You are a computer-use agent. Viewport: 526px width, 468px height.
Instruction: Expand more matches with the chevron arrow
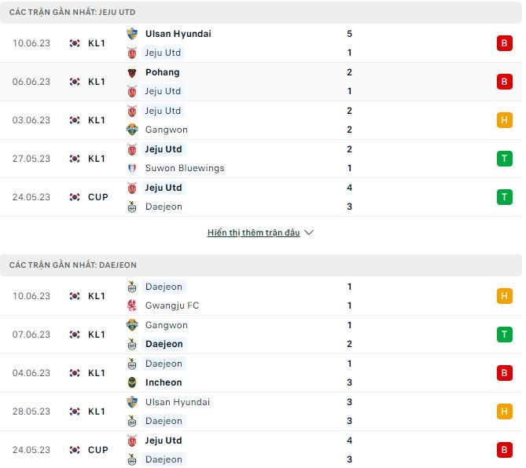309,233
